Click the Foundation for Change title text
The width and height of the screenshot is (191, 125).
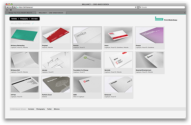(x=81, y=70)
